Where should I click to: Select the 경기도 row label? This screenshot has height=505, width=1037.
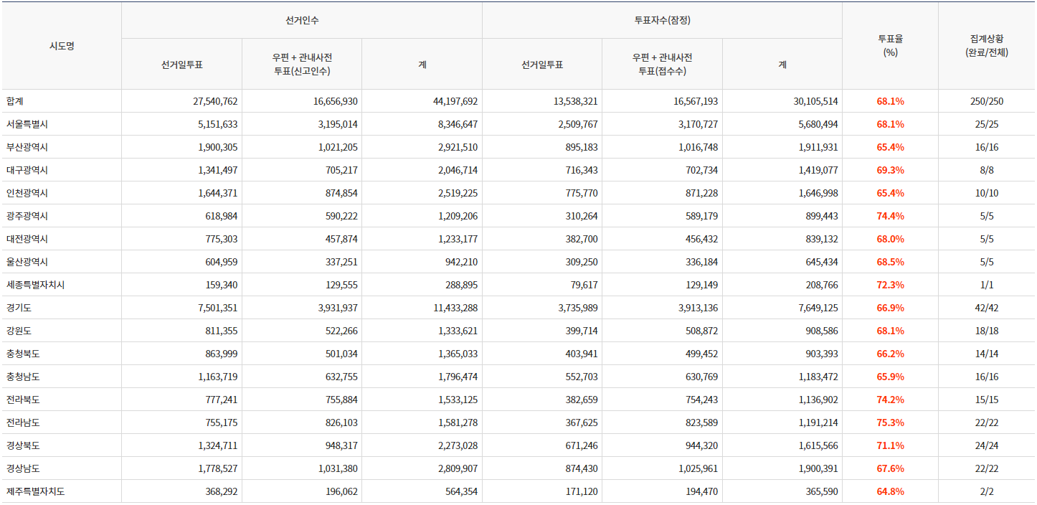click(19, 308)
